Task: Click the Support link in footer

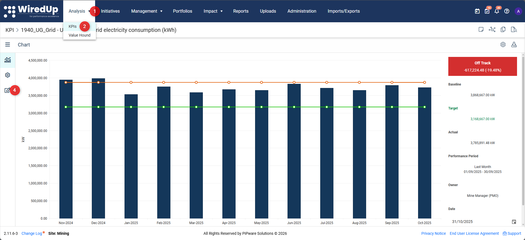Action: click(514, 233)
